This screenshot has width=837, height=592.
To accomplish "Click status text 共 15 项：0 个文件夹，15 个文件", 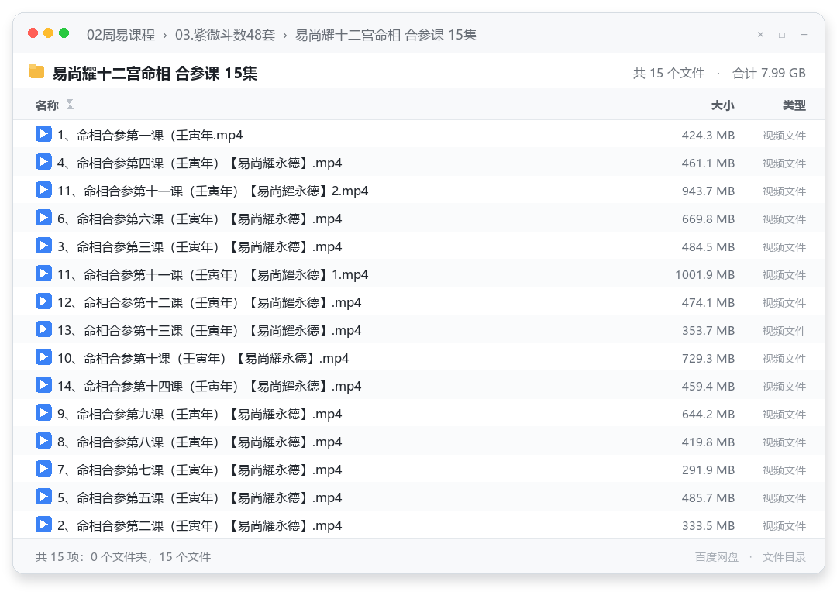I will point(123,557).
